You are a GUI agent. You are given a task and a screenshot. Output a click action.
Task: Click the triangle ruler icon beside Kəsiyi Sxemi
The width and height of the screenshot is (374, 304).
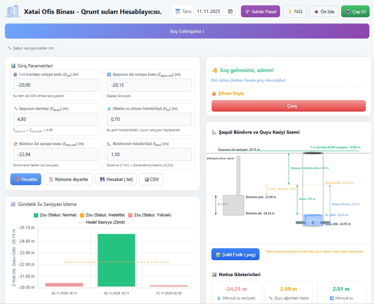pyautogui.click(x=214, y=132)
